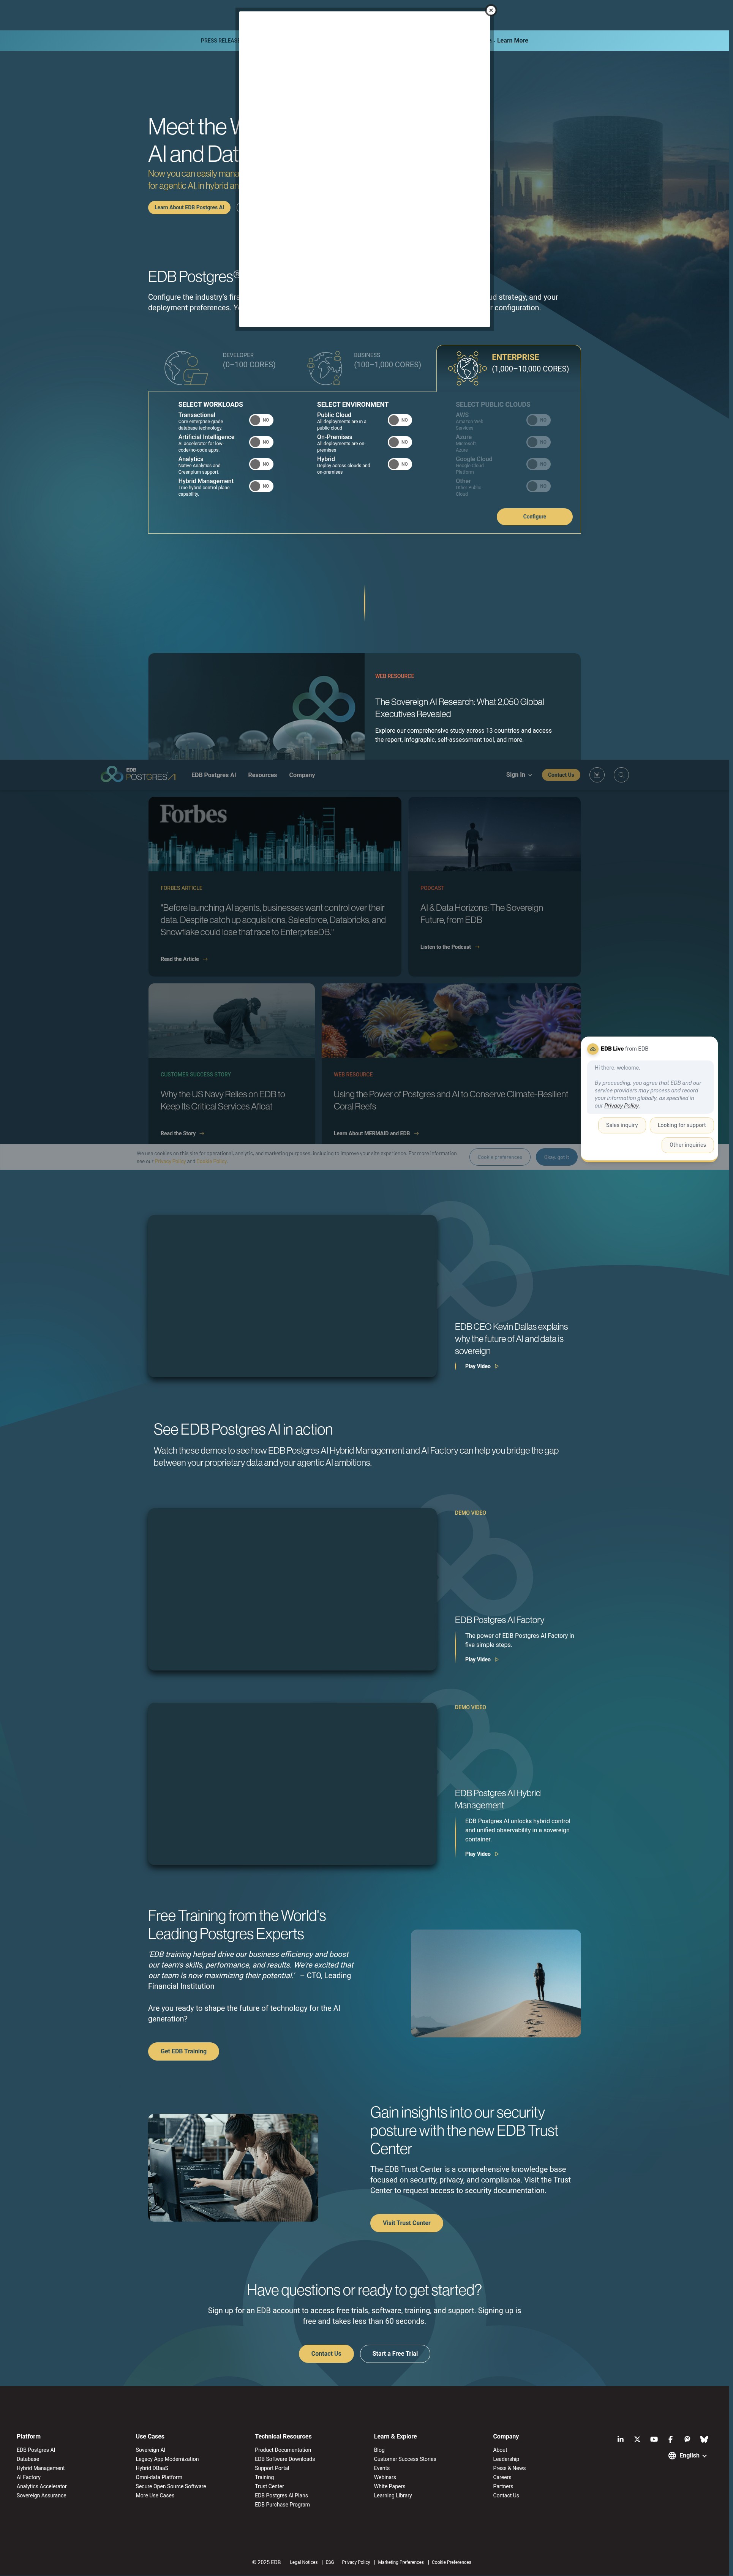Open EDB Mastodon profile icon

coord(687,2439)
